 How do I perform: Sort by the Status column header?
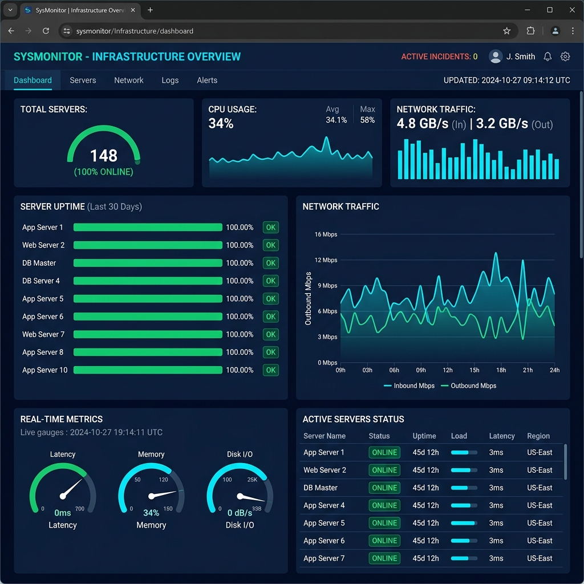379,436
